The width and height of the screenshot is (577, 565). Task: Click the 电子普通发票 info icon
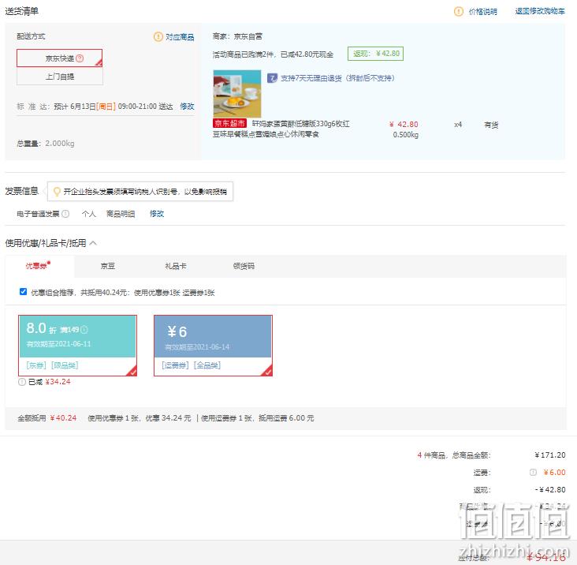click(x=65, y=214)
